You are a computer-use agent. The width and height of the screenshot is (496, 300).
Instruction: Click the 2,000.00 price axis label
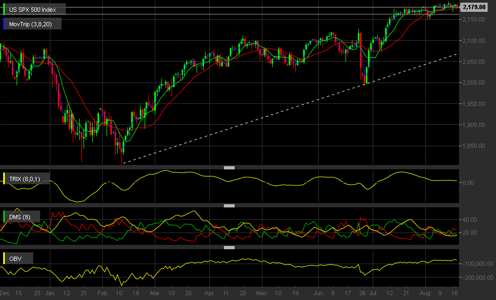474,82
